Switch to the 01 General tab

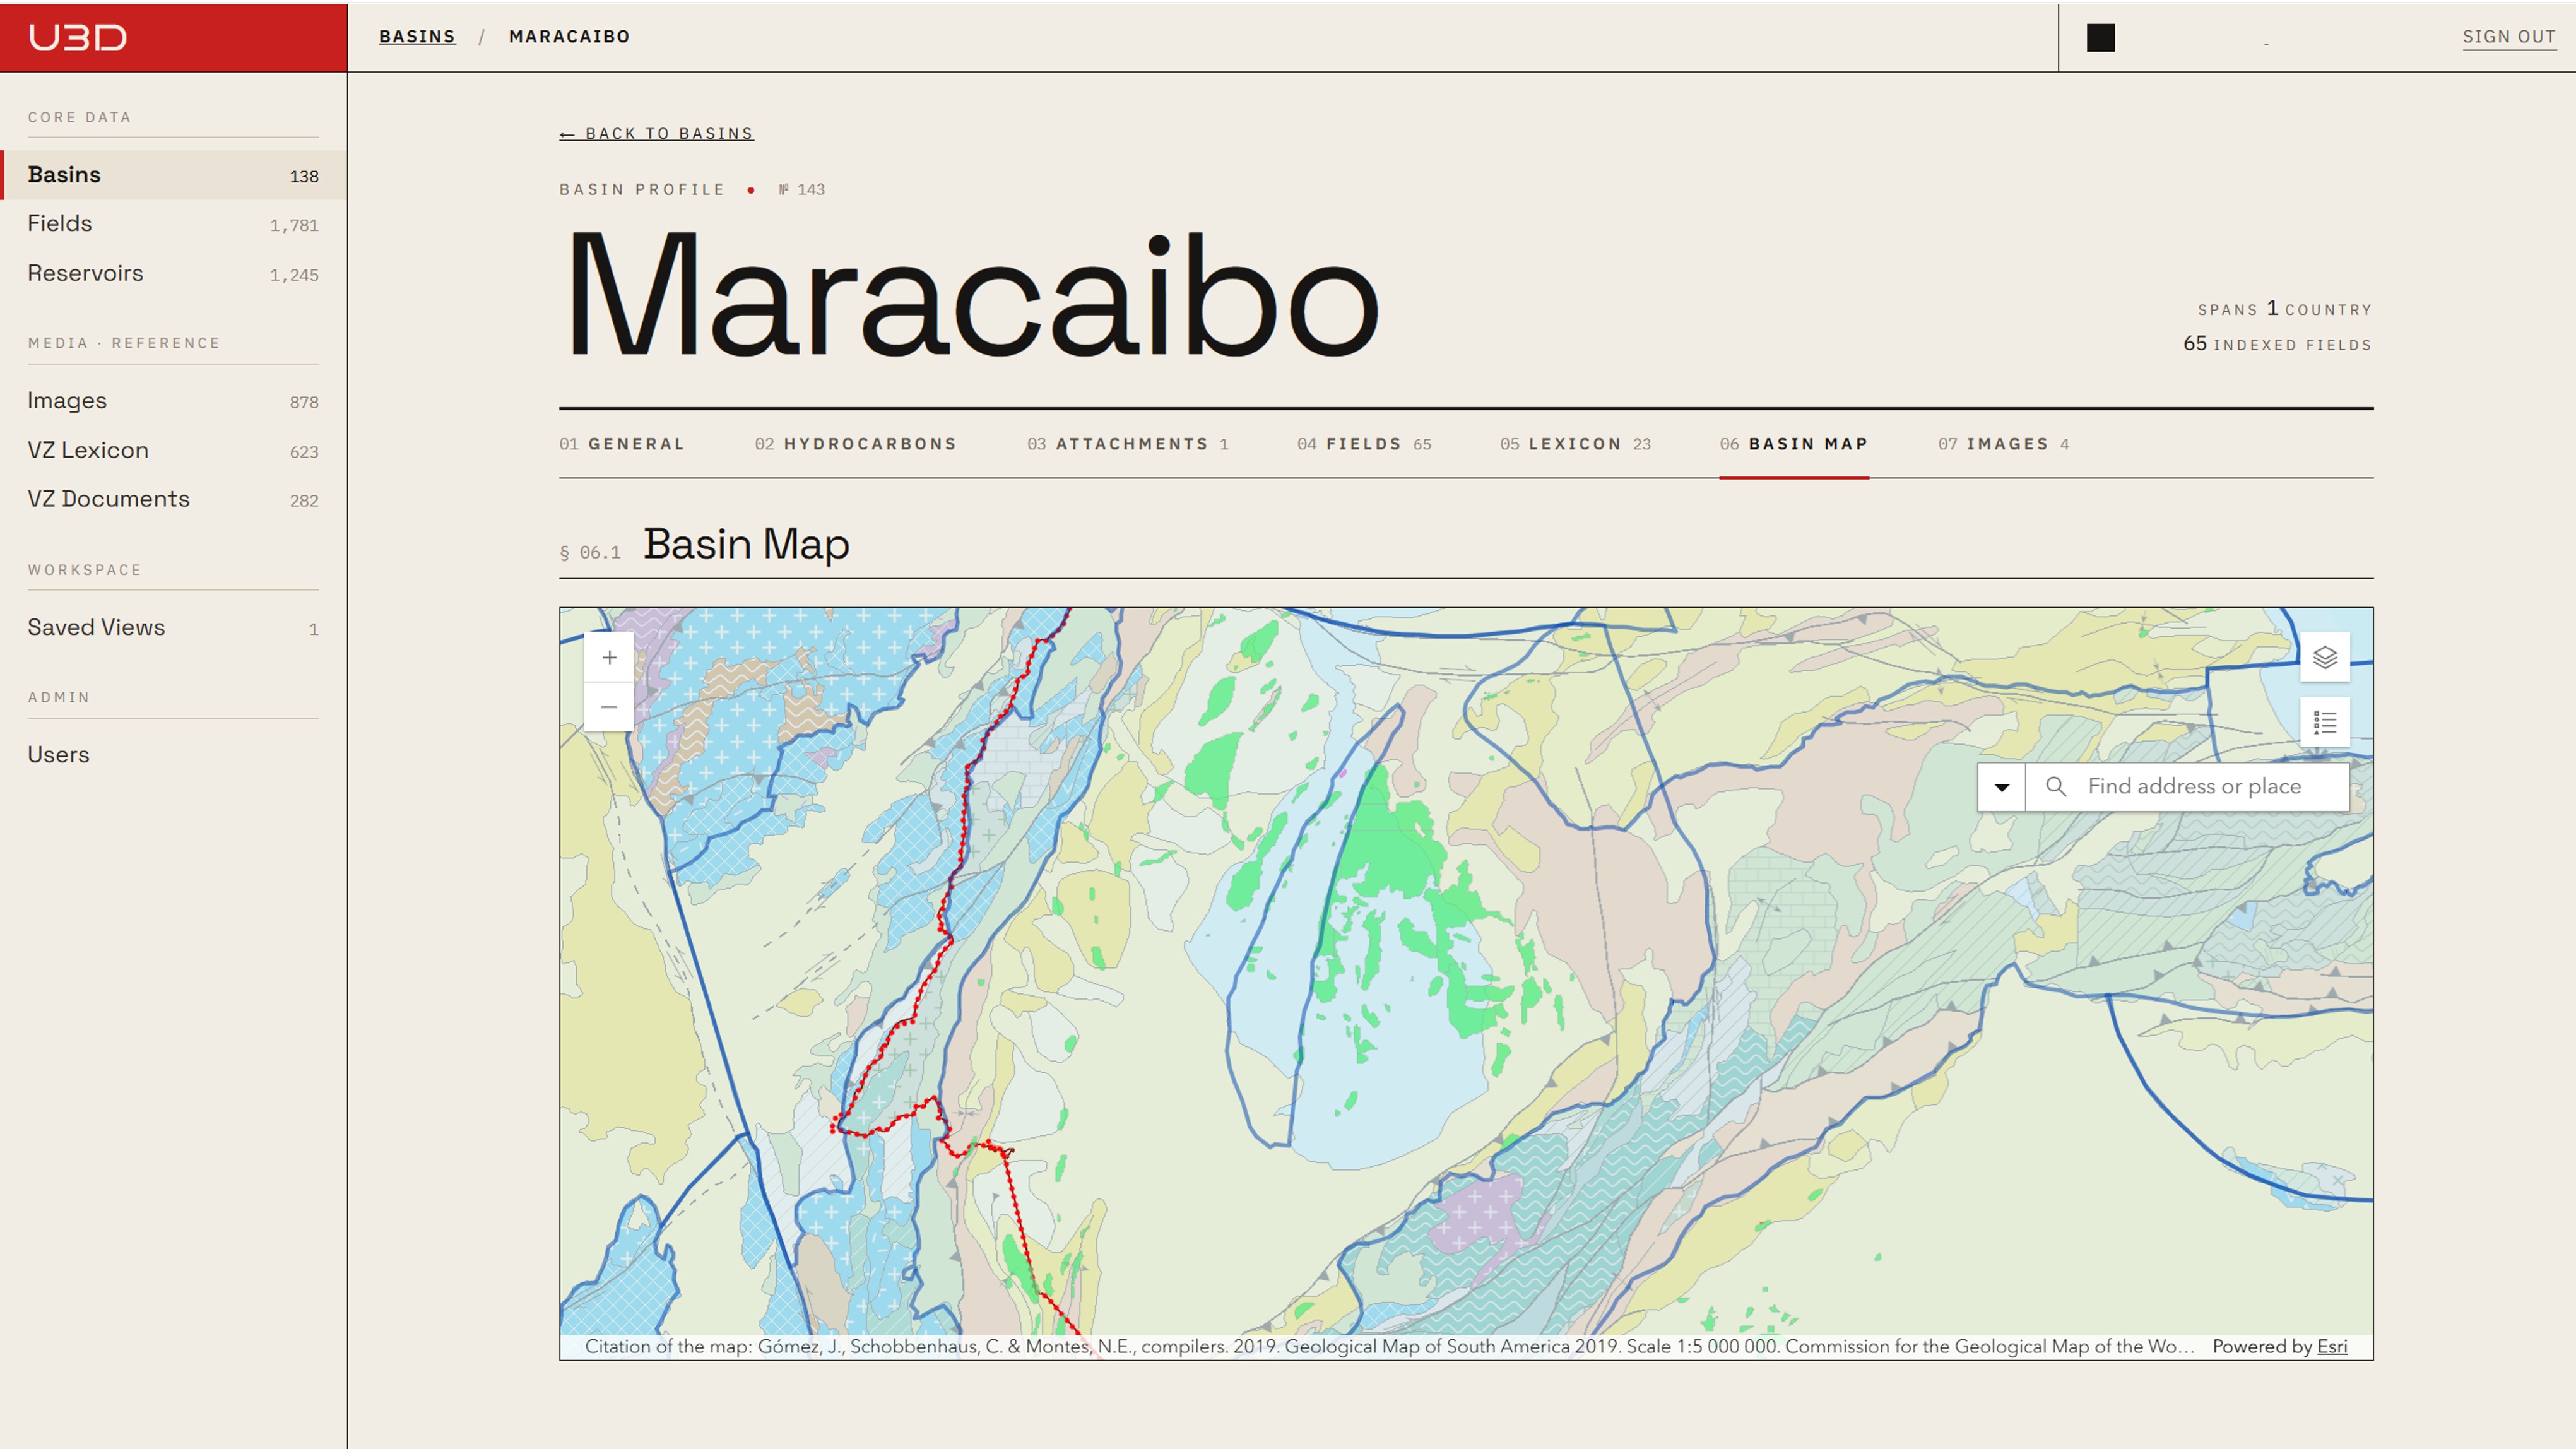(622, 444)
